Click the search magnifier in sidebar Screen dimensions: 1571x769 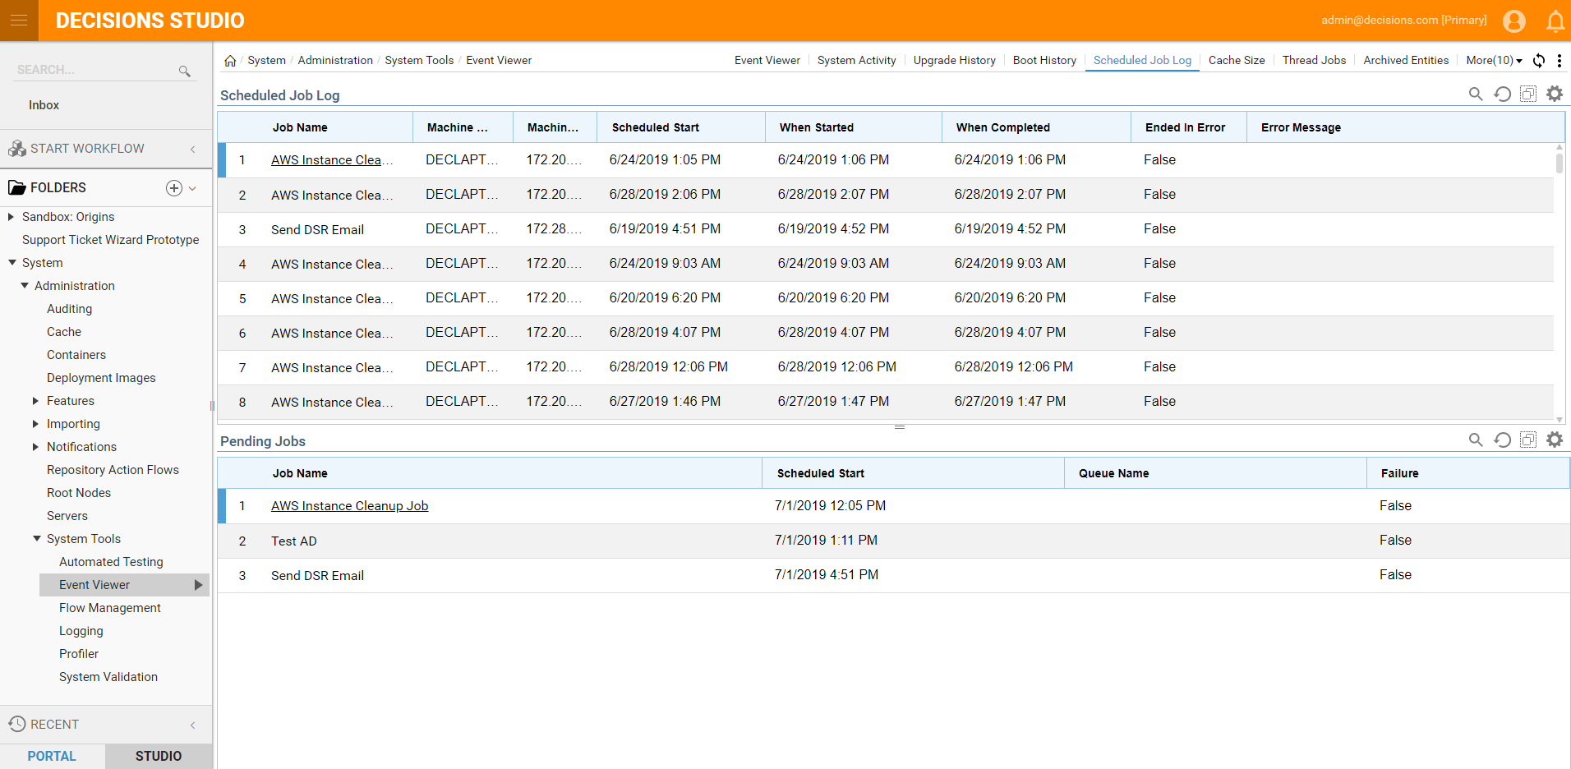click(185, 71)
